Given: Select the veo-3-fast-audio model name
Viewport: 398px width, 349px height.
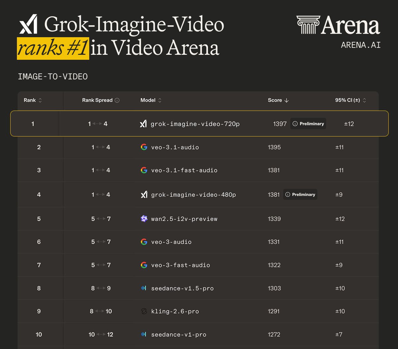Looking at the screenshot, I should coord(181,265).
